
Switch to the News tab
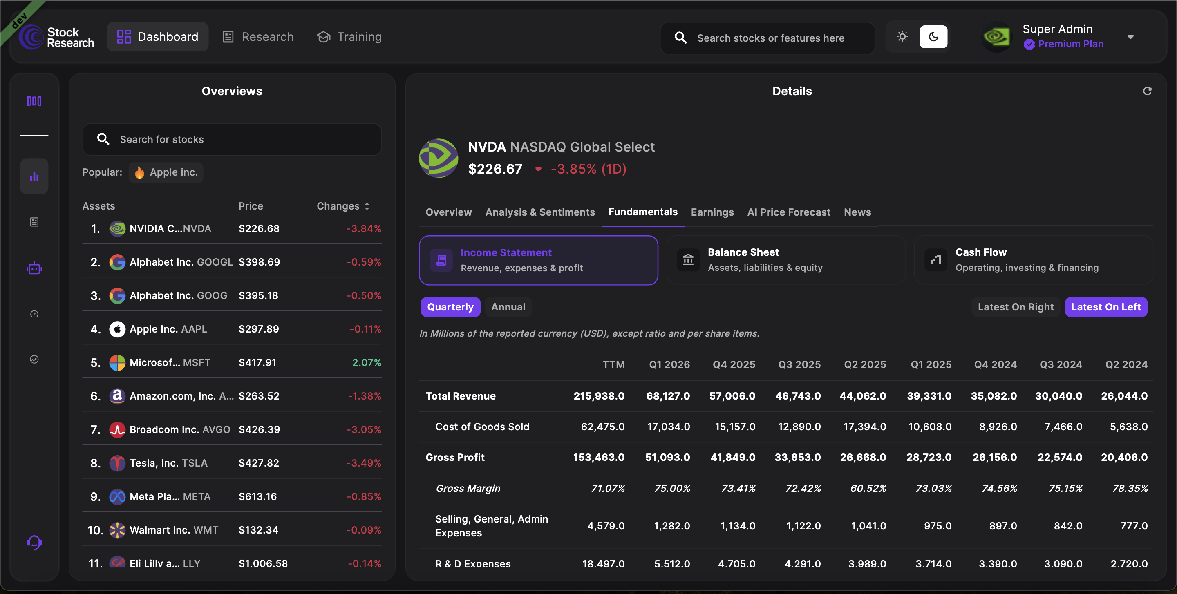[x=857, y=212]
